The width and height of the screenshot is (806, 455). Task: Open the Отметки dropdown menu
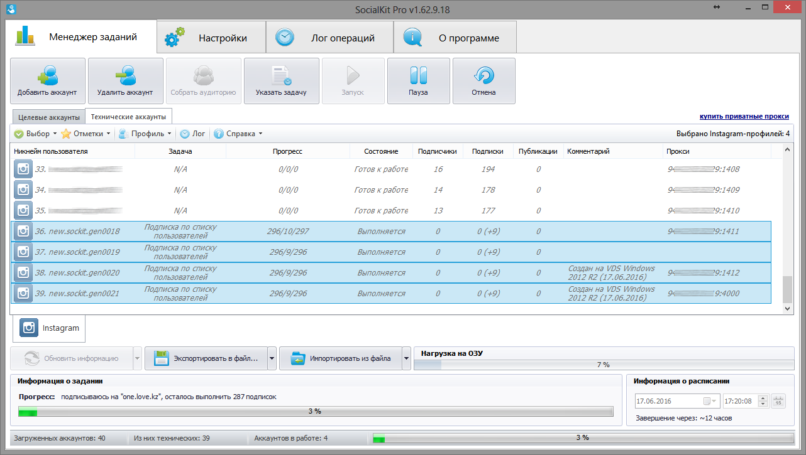[86, 134]
